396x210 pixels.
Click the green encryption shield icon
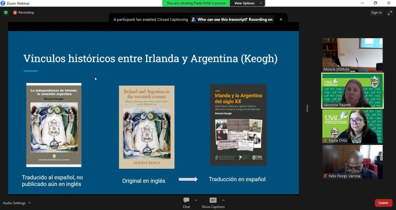(6, 12)
